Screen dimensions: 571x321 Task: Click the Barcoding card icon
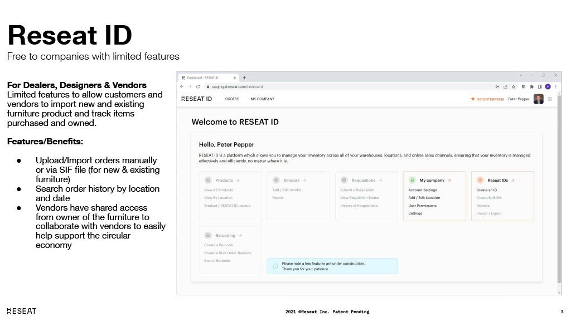(208, 236)
